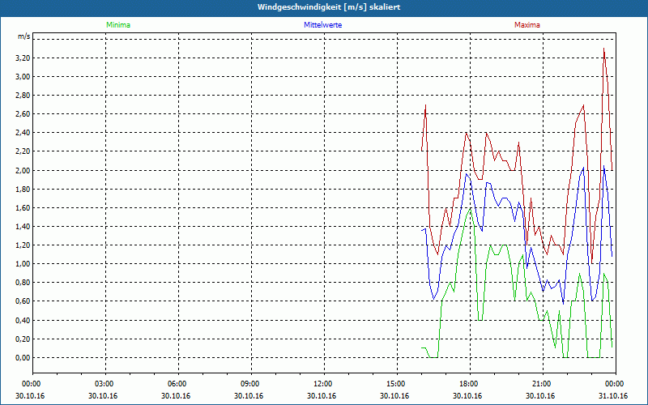This screenshot has width=648, height=405.
Task: Click the 0,00 y-axis value
Action: (23, 357)
